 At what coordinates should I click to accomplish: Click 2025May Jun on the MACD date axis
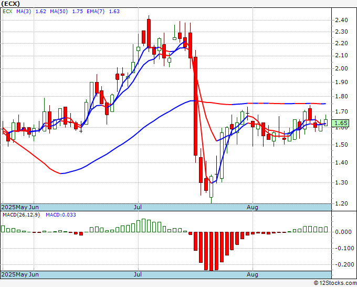coord(20,274)
